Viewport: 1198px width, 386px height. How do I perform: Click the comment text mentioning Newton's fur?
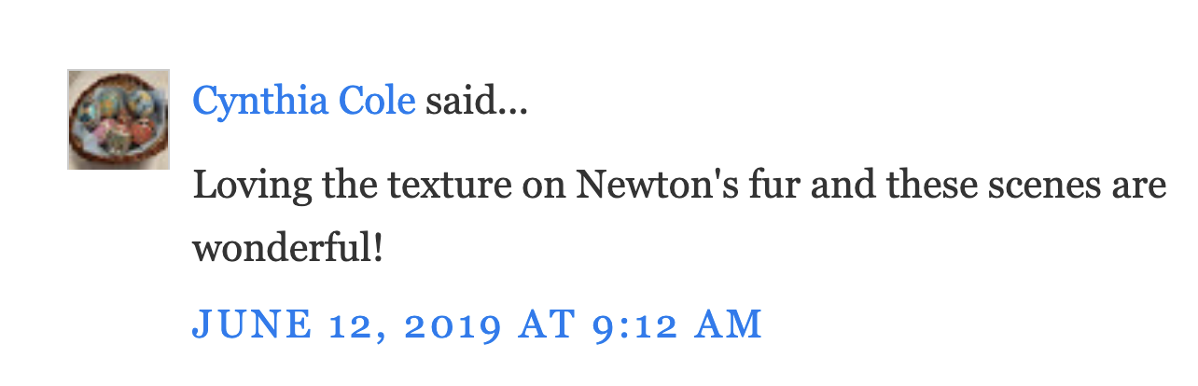pyautogui.click(x=678, y=186)
